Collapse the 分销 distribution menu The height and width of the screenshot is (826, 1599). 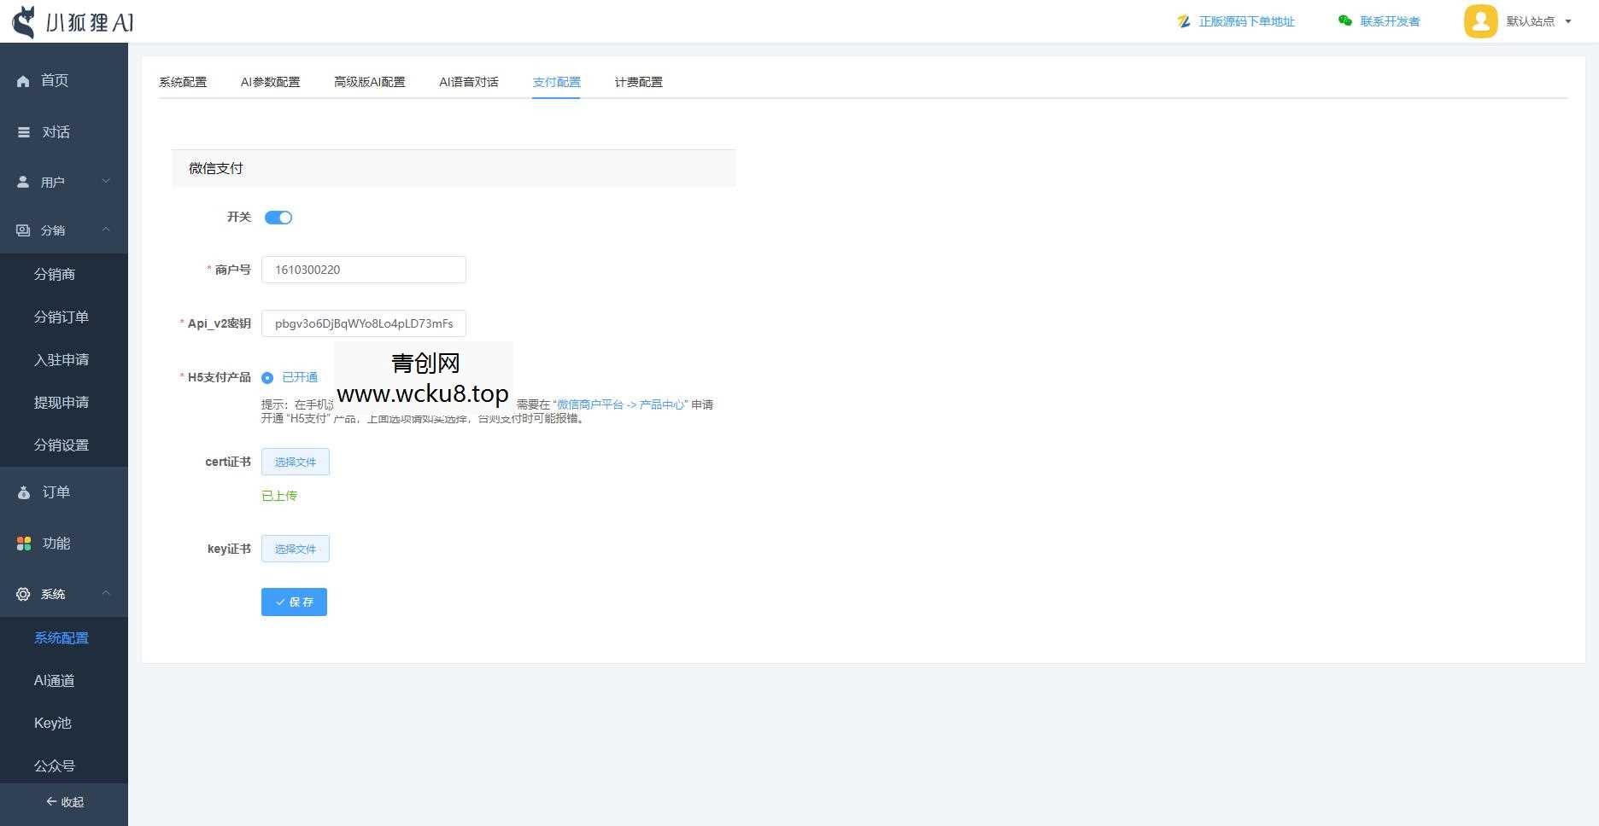(106, 230)
